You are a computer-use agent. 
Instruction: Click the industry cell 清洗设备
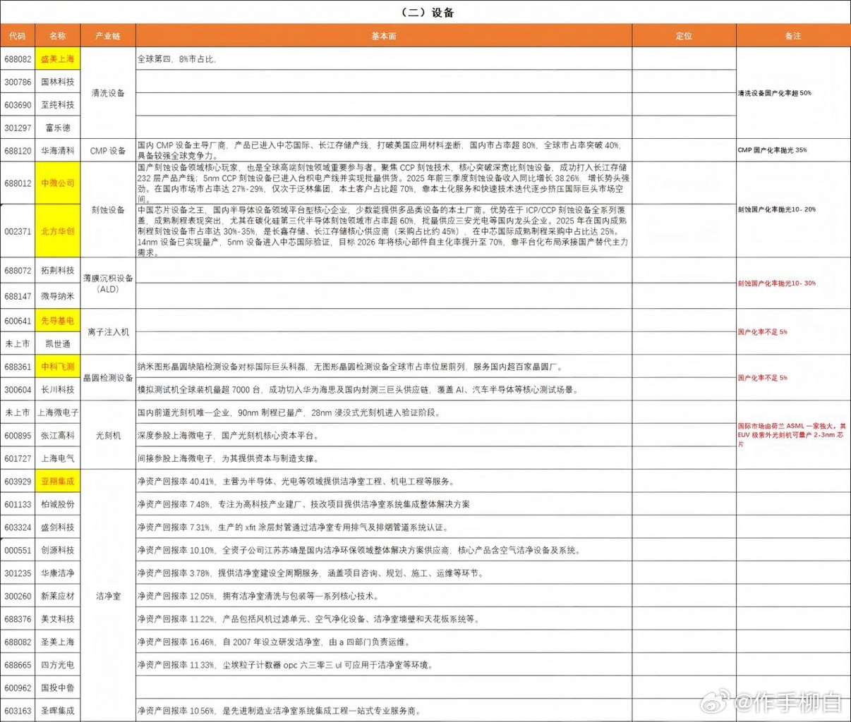click(108, 93)
